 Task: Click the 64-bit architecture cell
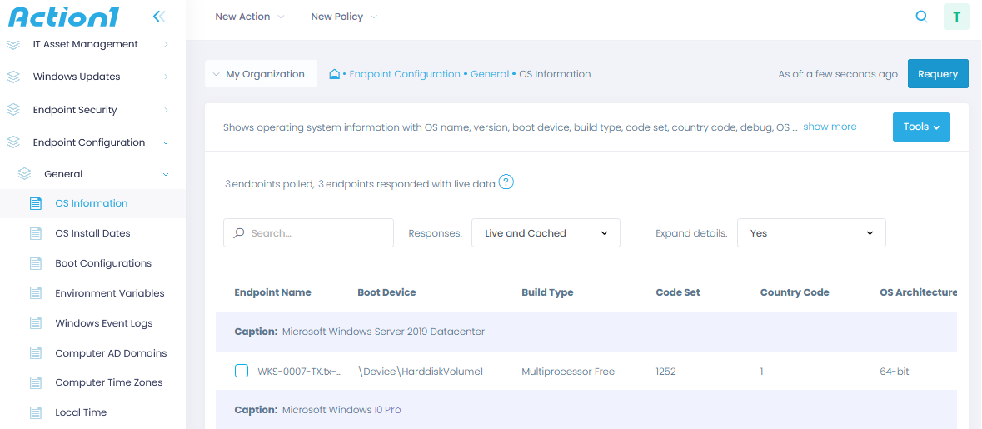coord(895,372)
